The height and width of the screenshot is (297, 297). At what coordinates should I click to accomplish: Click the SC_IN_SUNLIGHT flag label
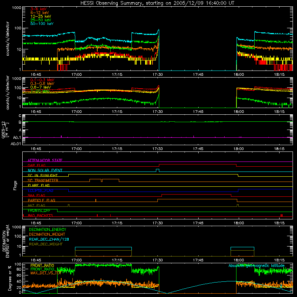click(43, 175)
